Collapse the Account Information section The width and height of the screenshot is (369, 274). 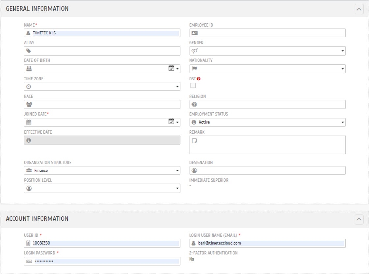pyautogui.click(x=359, y=219)
